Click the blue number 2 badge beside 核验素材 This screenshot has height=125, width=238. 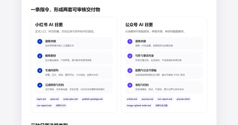click(x=40, y=56)
